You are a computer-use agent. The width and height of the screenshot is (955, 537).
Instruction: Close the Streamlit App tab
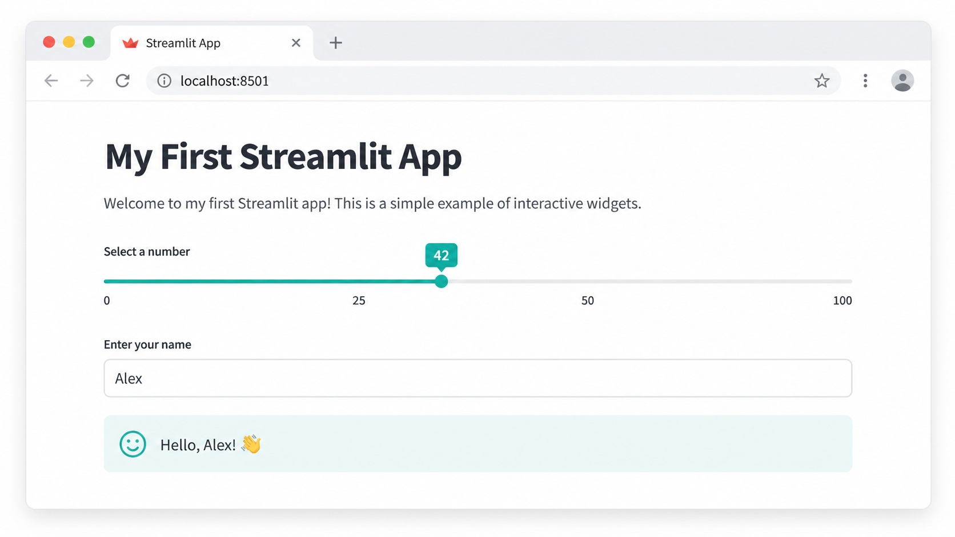pyautogui.click(x=296, y=43)
